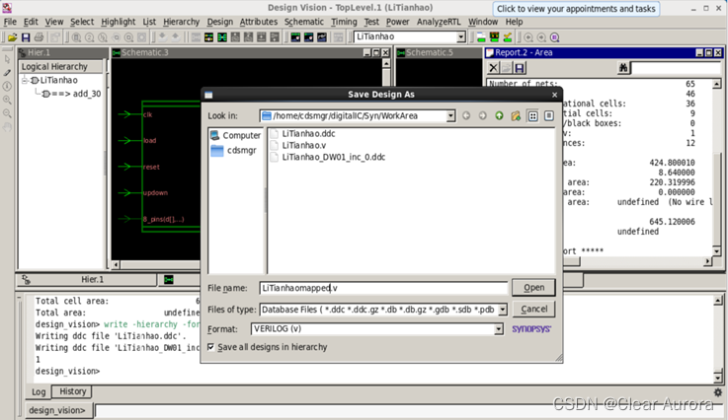Open the Help menu
This screenshot has height=420, width=728.
[514, 22]
